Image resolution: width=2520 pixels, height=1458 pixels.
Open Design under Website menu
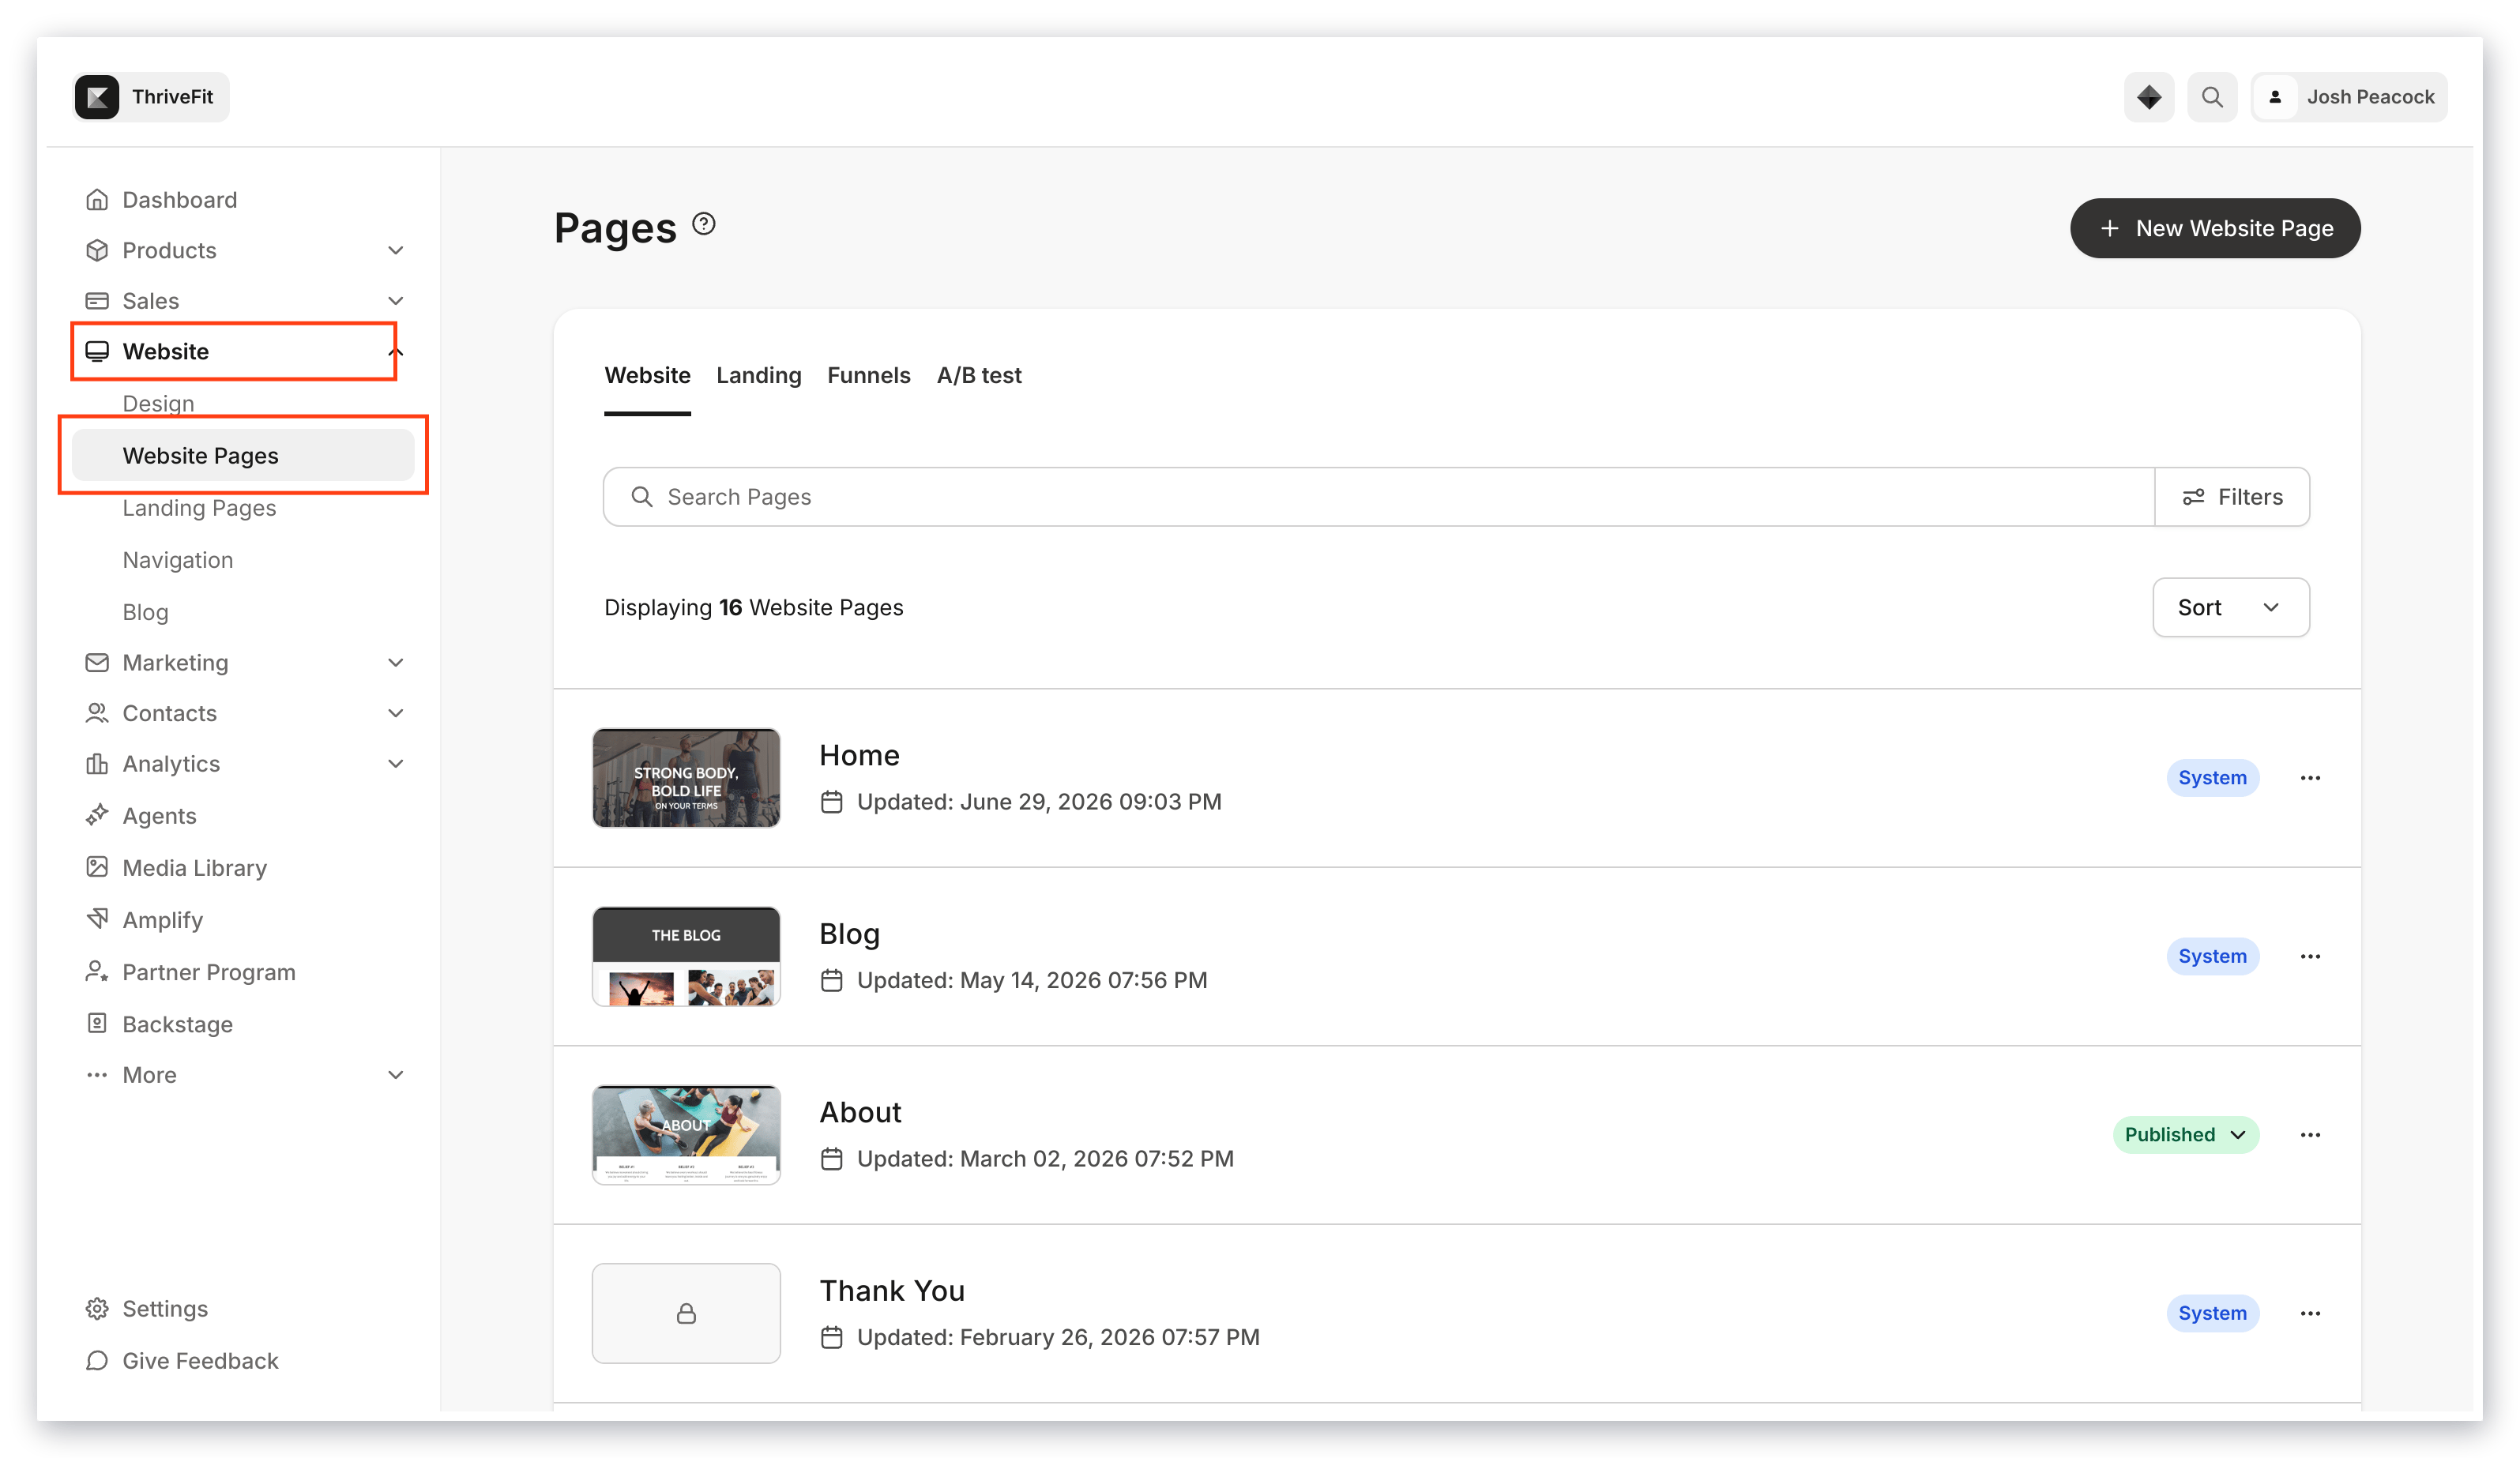158,403
